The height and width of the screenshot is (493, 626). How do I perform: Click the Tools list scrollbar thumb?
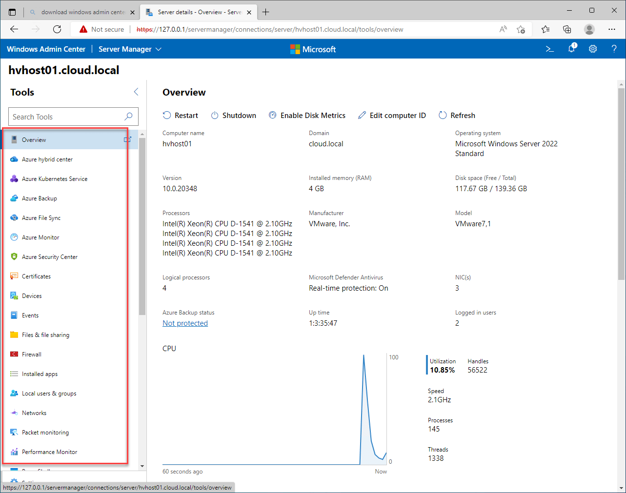coord(142,227)
